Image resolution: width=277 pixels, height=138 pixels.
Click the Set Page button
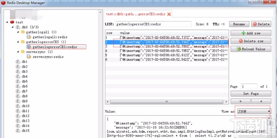251,94
